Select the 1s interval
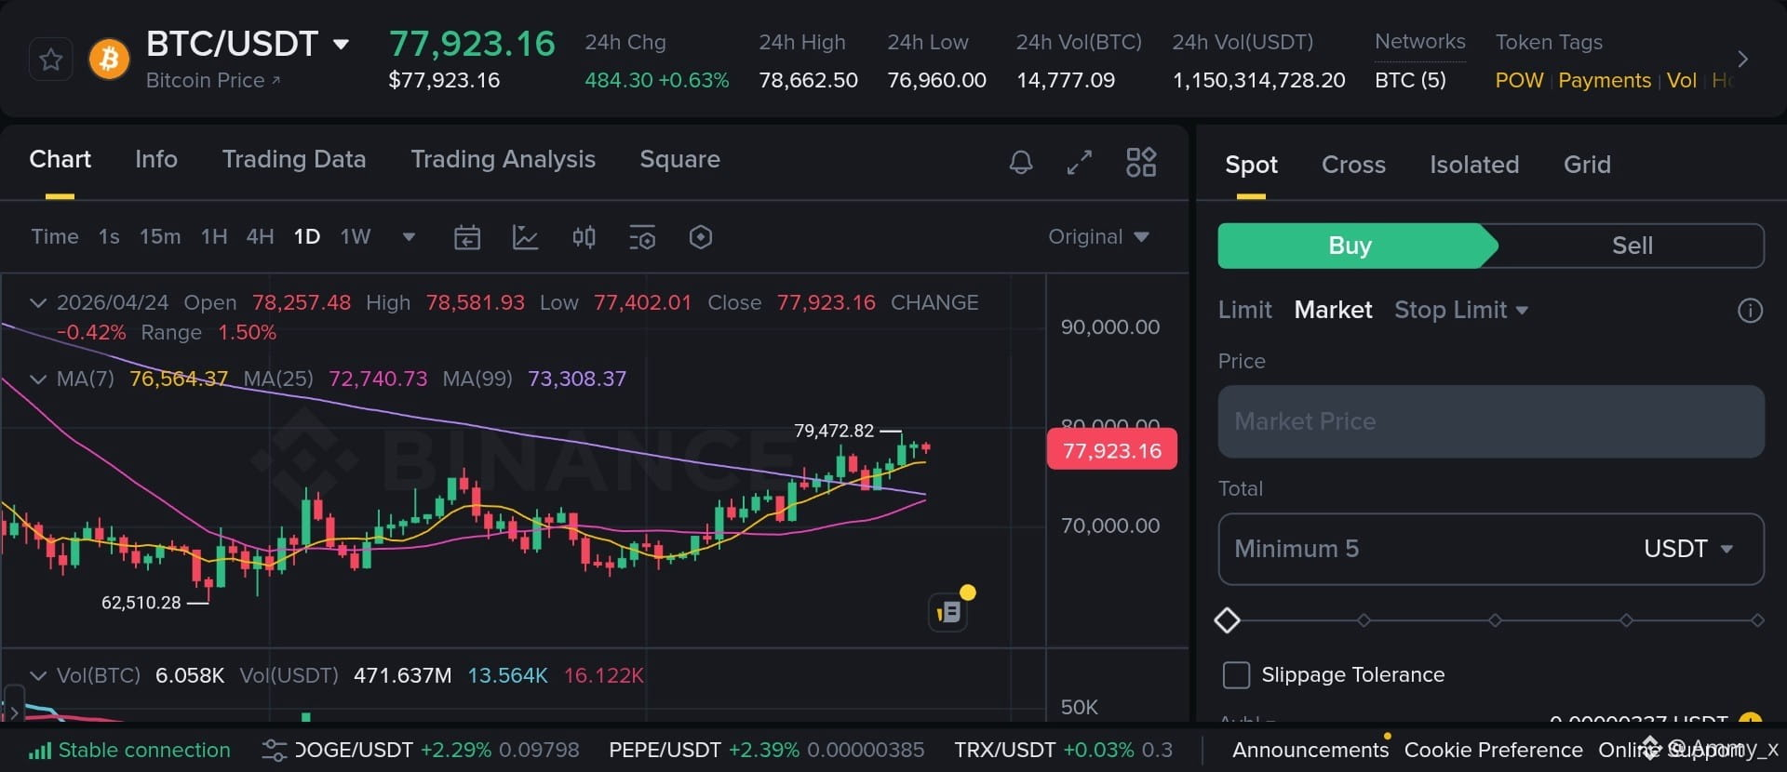This screenshot has width=1787, height=772. (109, 237)
